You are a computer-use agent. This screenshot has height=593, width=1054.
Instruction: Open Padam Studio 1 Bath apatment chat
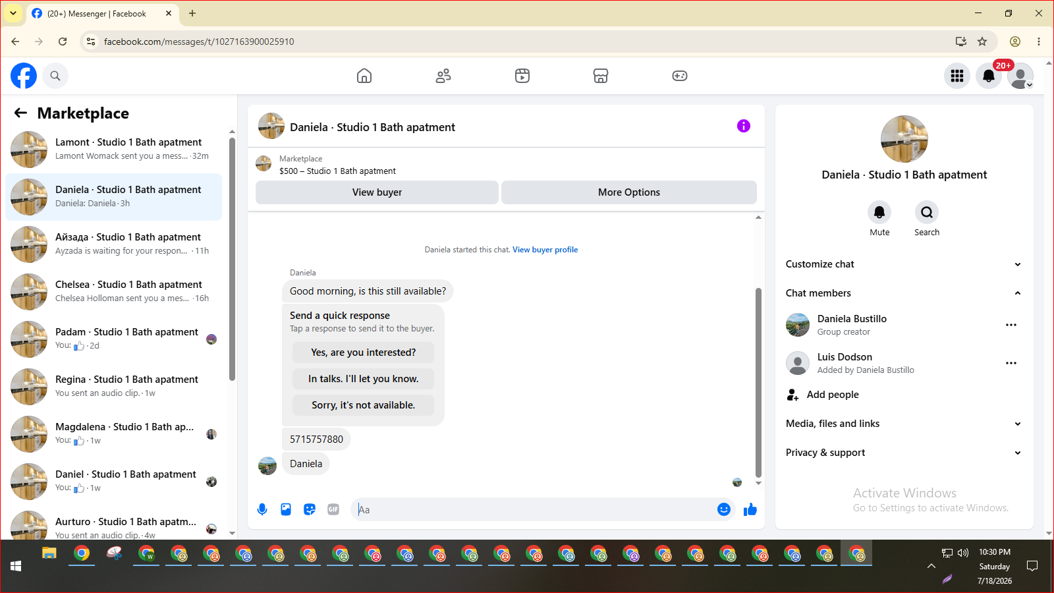point(114,339)
